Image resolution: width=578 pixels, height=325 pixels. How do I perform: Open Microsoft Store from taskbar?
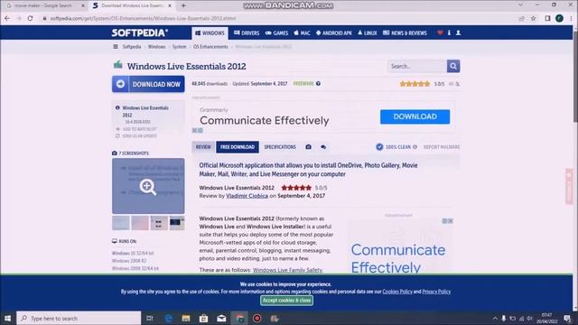[x=203, y=318]
